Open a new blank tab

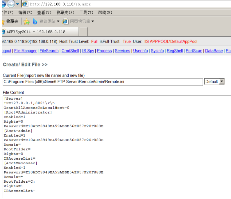pos(83,32)
